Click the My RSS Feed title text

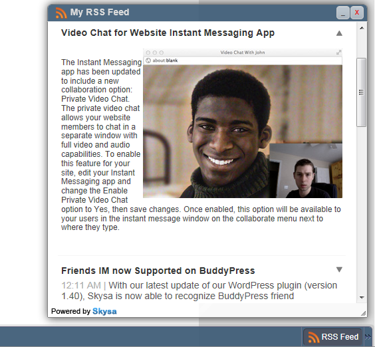pos(100,13)
